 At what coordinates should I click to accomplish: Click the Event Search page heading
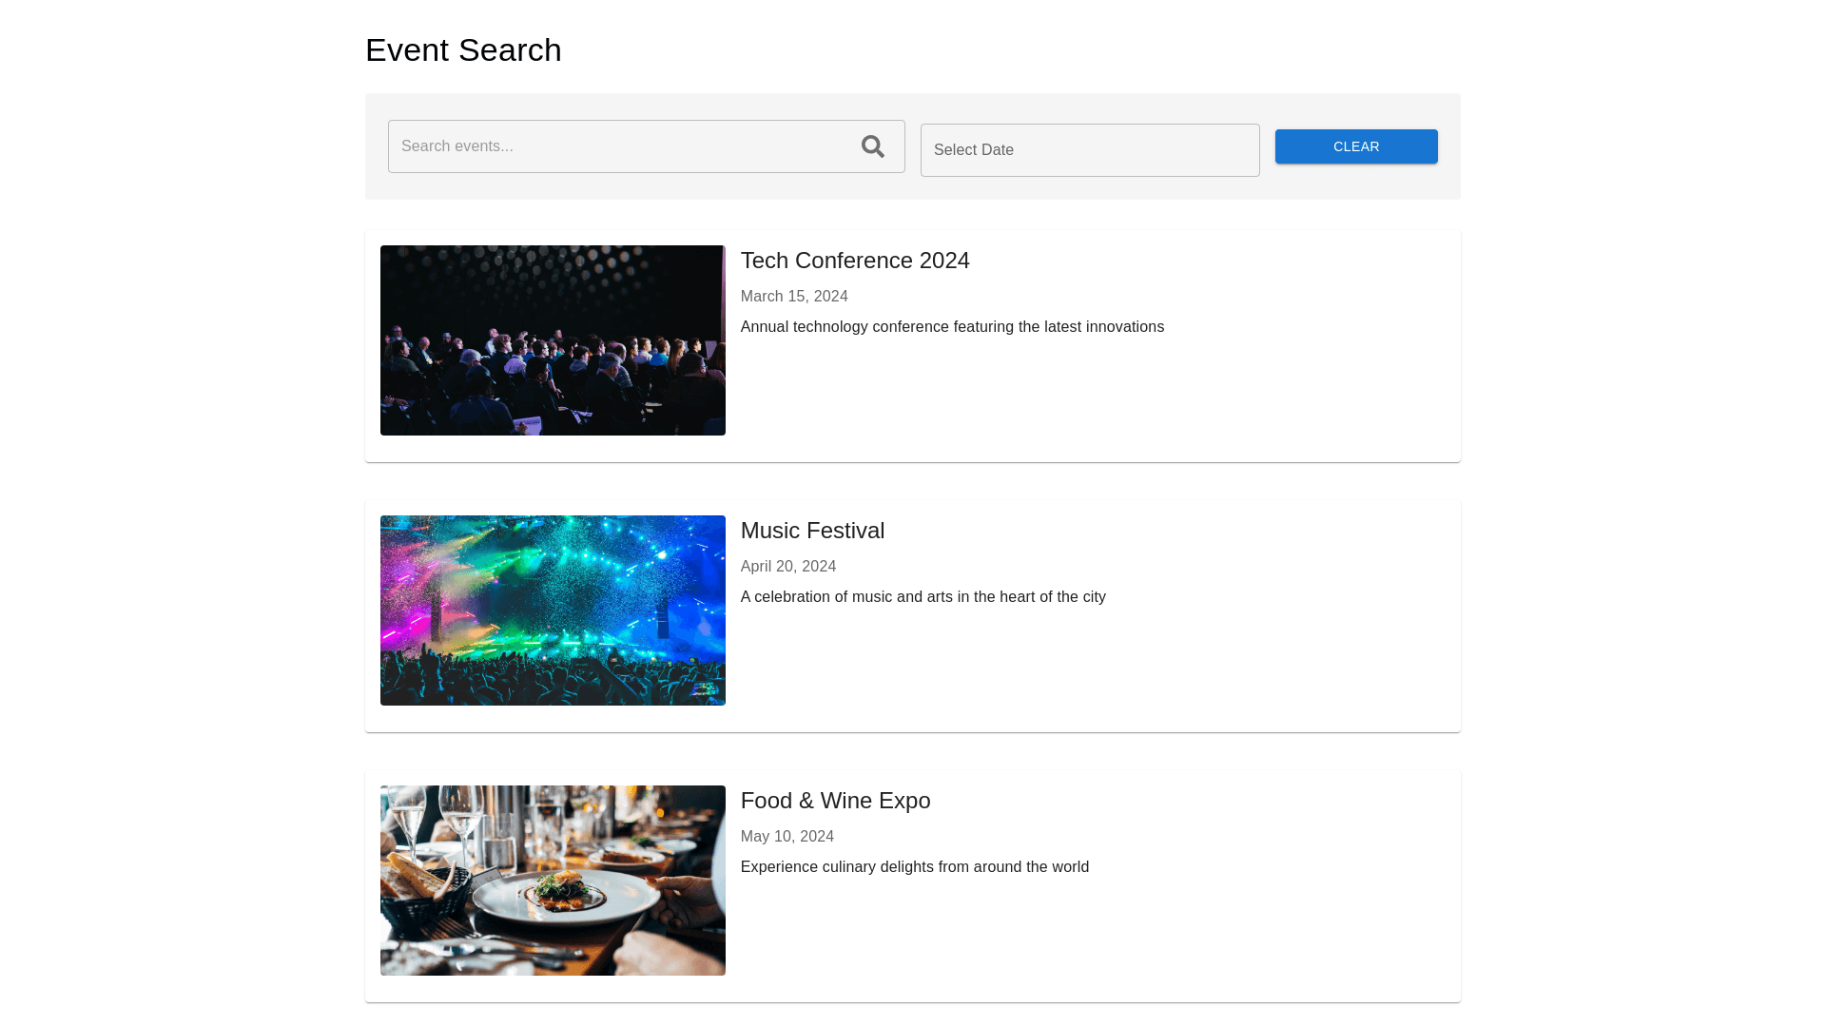tap(463, 50)
